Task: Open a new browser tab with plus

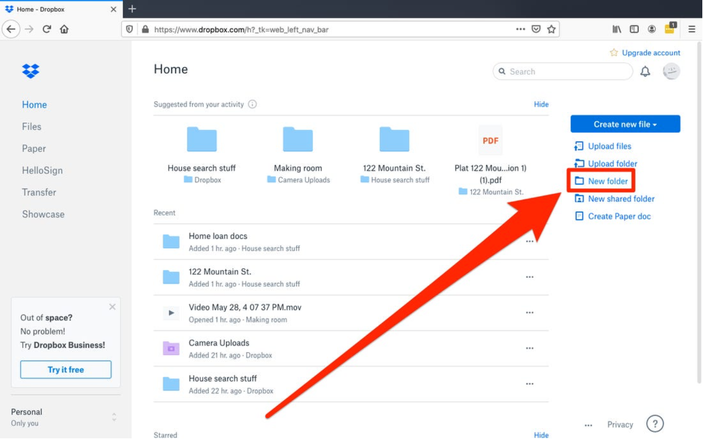Action: pos(132,9)
